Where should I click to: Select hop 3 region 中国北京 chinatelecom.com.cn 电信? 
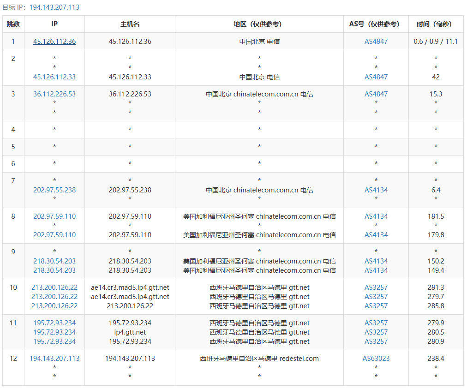[259, 94]
